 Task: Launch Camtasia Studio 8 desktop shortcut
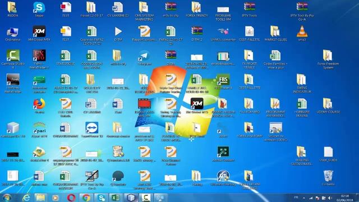tap(13, 59)
